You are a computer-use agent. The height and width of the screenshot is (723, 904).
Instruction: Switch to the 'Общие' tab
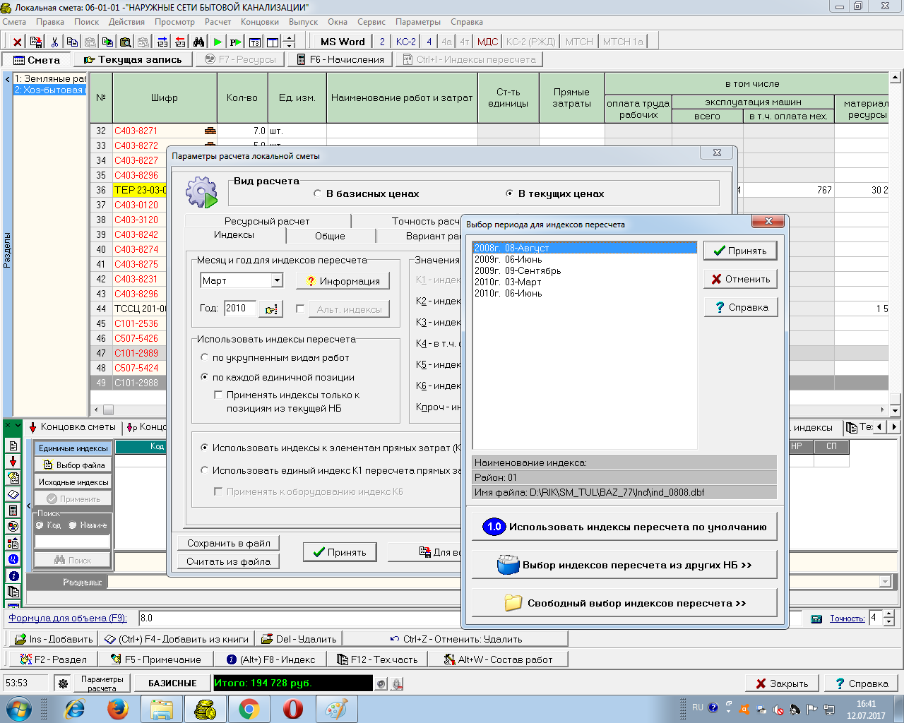click(x=330, y=236)
